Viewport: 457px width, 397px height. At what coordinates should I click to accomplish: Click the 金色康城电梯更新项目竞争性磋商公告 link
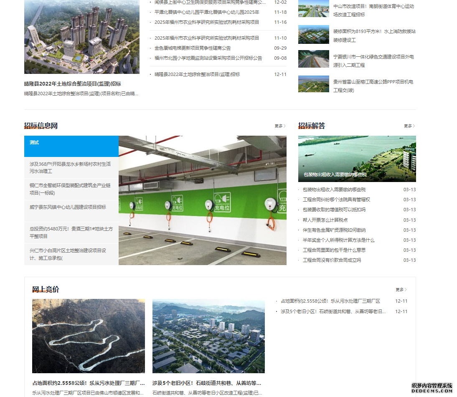193,48
